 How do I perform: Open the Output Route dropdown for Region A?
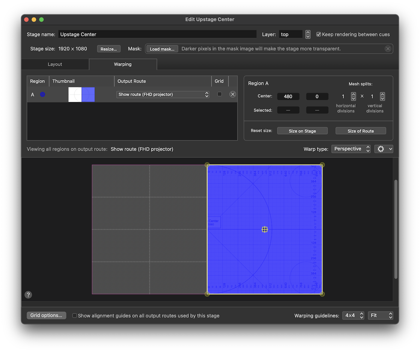tap(163, 94)
